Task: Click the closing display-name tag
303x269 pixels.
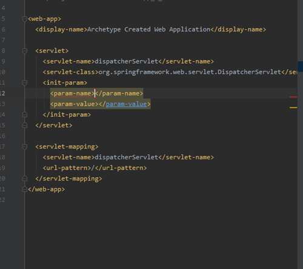Action: [x=238, y=30]
